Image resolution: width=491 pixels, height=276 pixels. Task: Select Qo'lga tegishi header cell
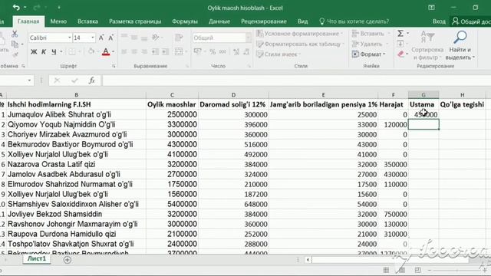pyautogui.click(x=462, y=104)
